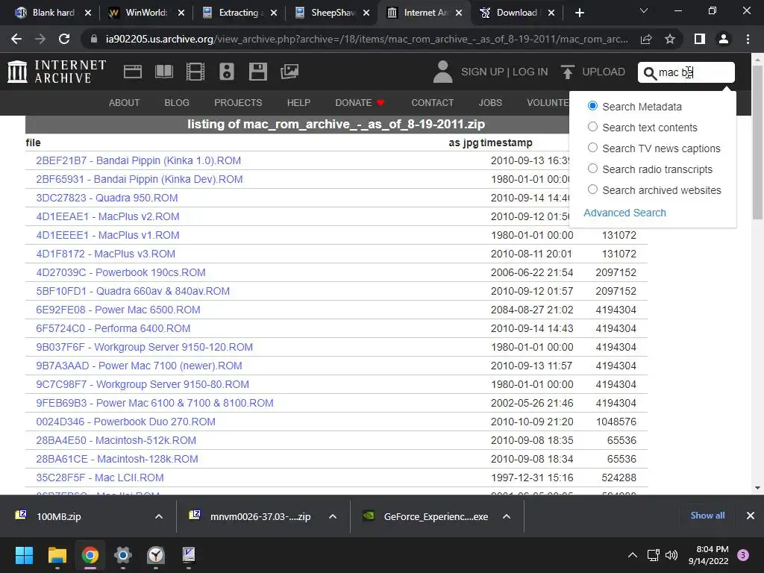This screenshot has height=573, width=764.
Task: Expand options for GeForce_Experience exe download
Action: pyautogui.click(x=507, y=516)
